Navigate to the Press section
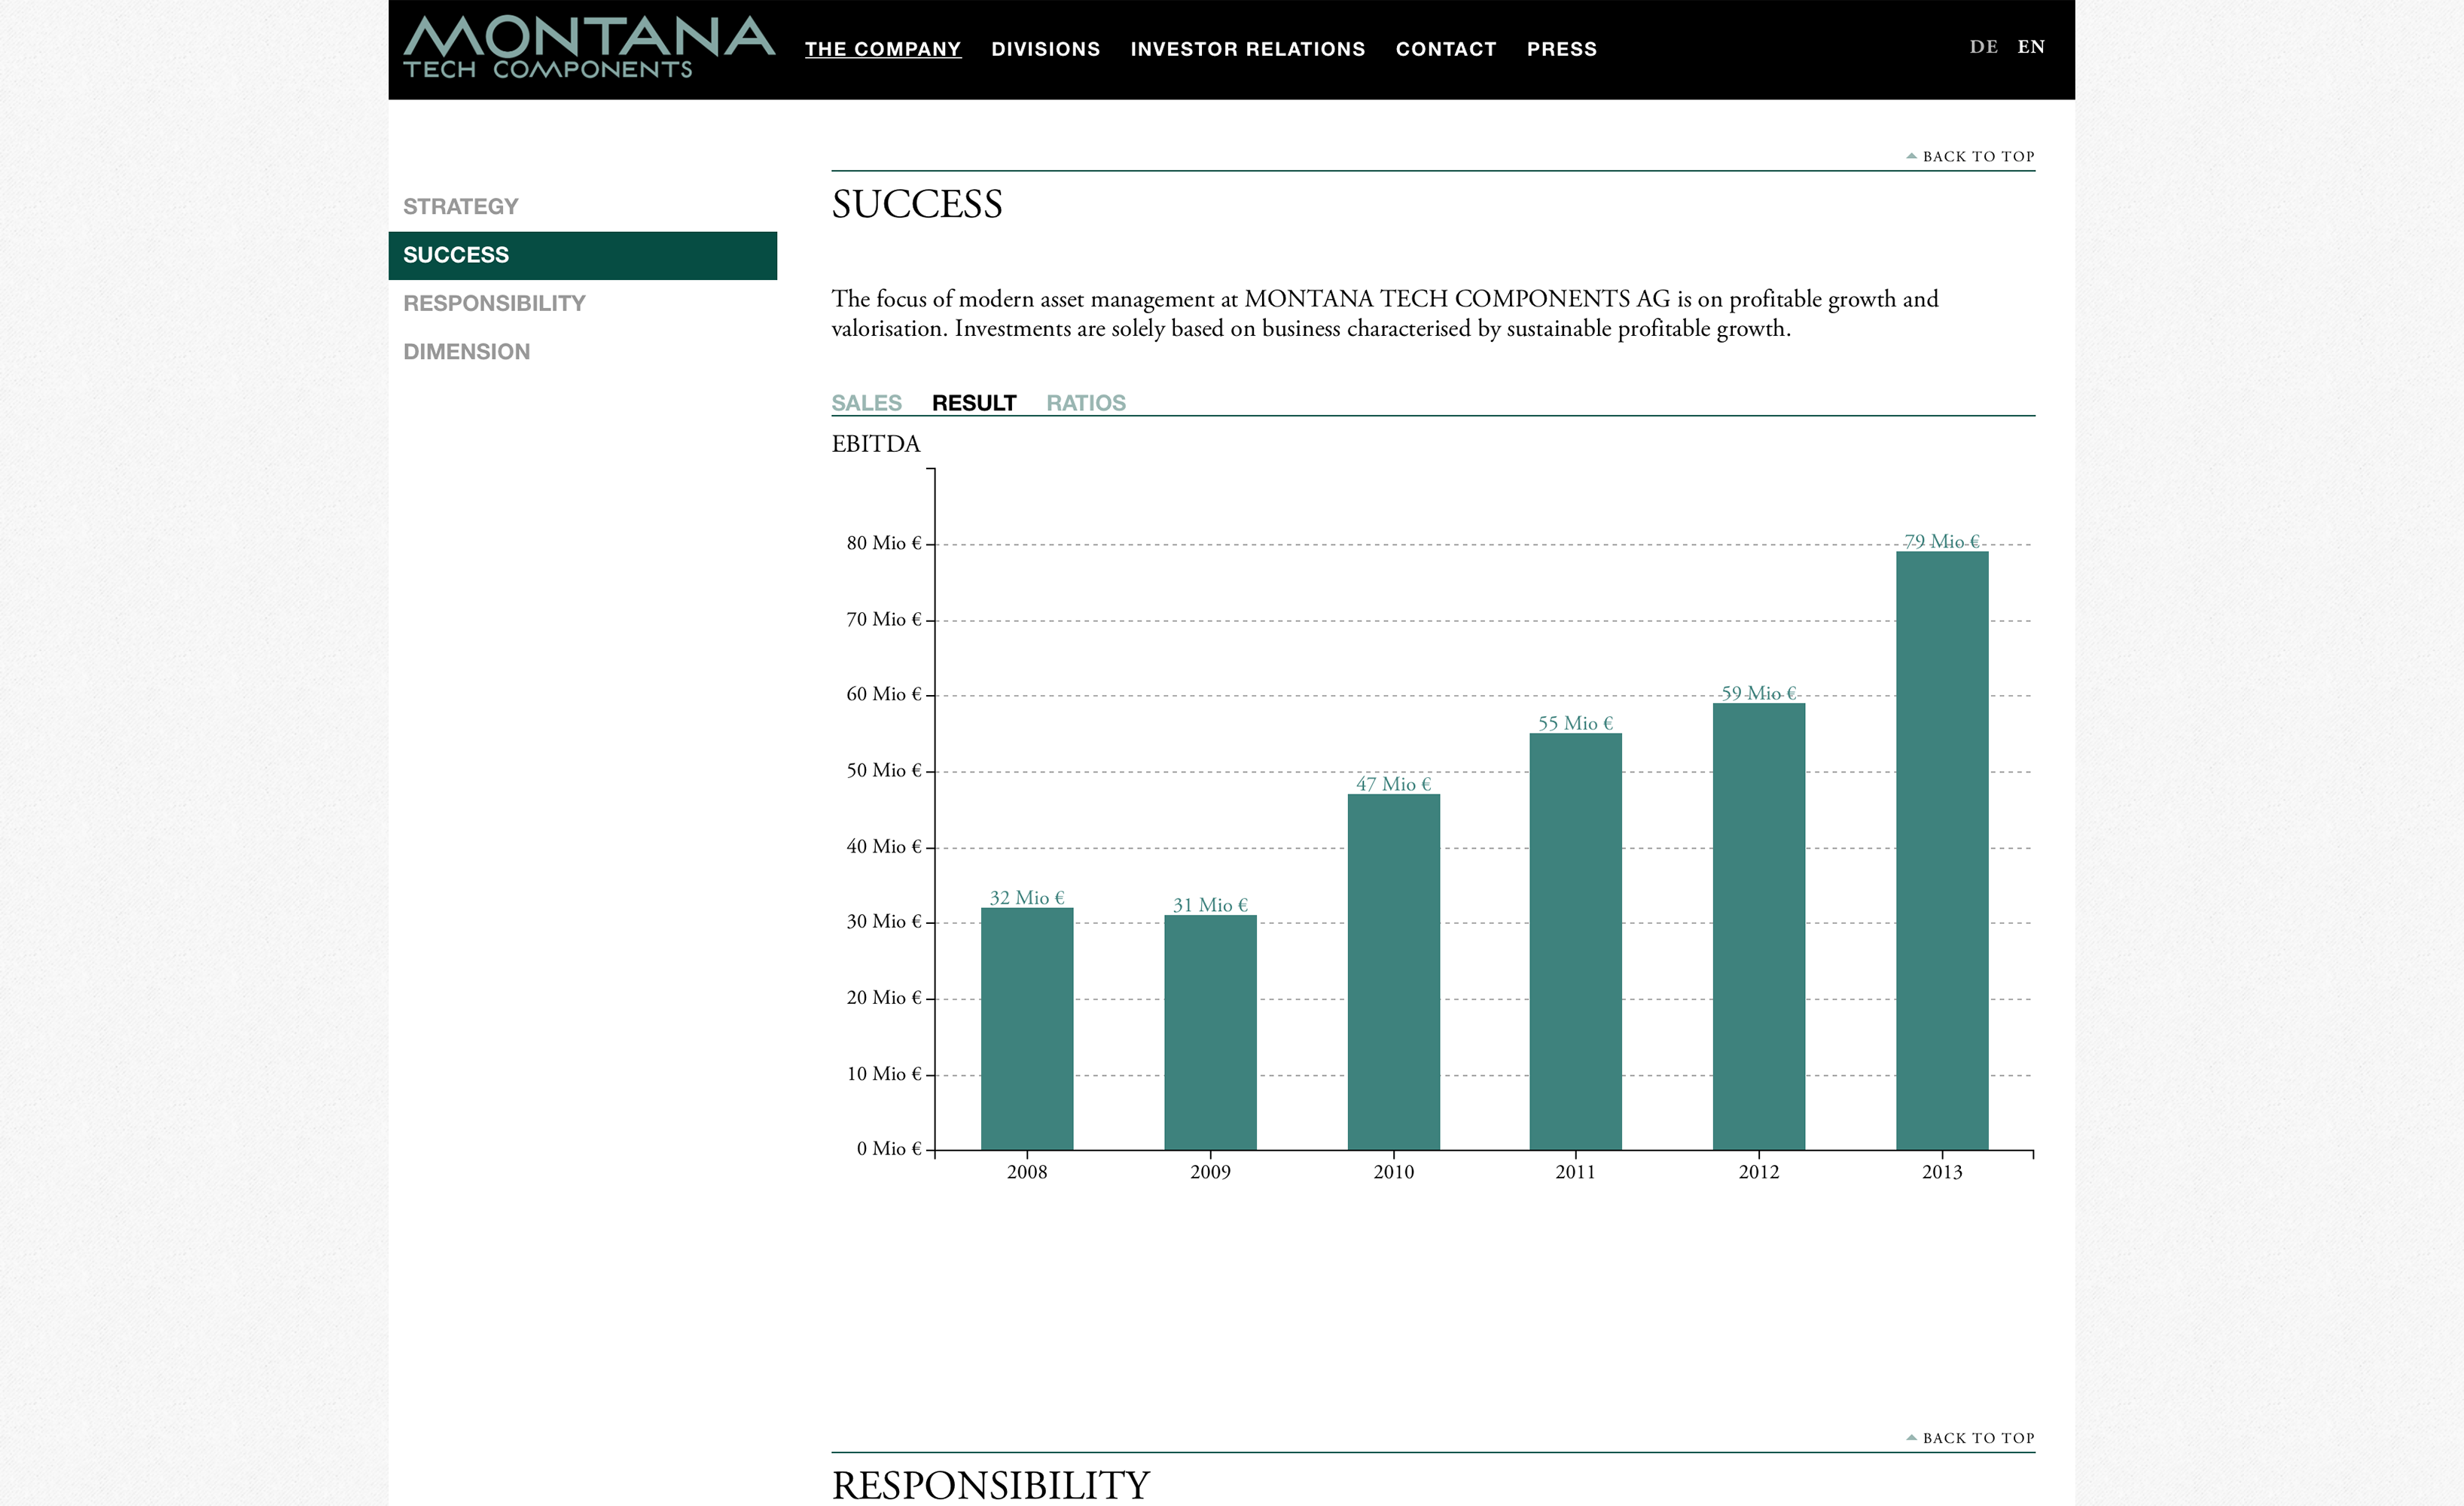This screenshot has height=1506, width=2464. coord(1561,49)
